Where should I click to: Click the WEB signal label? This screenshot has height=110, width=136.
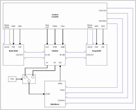tap(13, 26)
